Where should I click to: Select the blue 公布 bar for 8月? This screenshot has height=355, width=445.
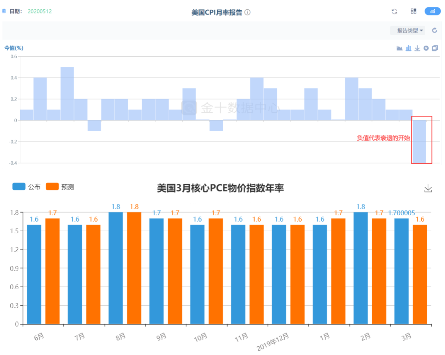click(116, 268)
